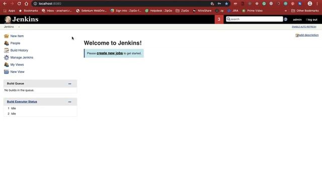Open the Build History link
Viewport: 322px width, 181px height.
(x=19, y=50)
